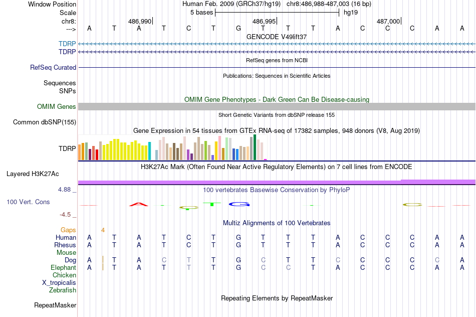Click the cyan bar in GTEx chart
The height and width of the screenshot is (317, 476).
coord(149,151)
